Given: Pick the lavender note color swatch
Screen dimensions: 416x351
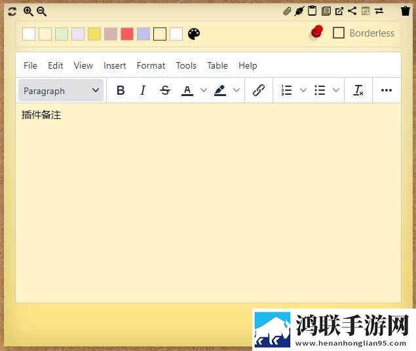Looking at the screenshot, I should click(x=78, y=34).
